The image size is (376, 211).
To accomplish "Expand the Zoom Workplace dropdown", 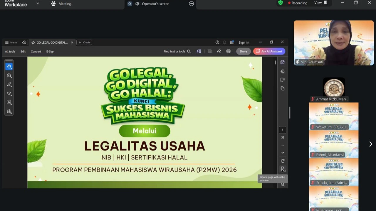I will (38, 3).
